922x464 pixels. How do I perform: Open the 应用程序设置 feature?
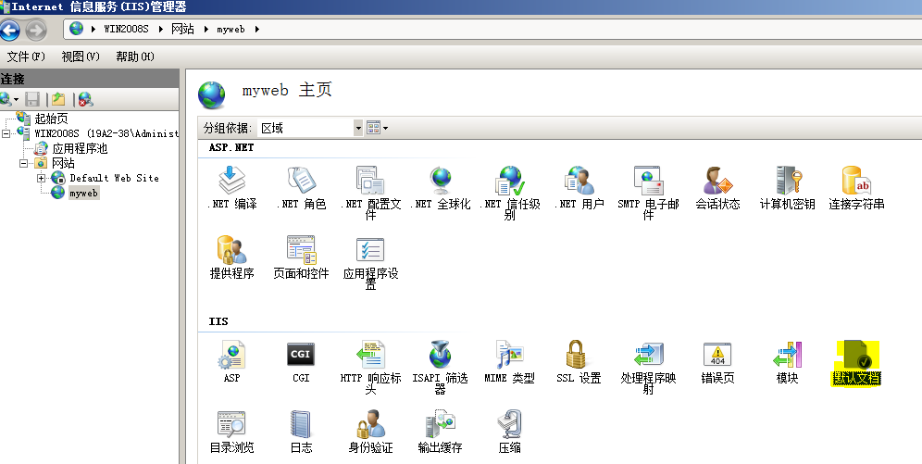click(370, 262)
